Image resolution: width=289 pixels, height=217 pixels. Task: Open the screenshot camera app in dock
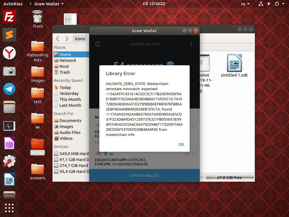pos(9,71)
